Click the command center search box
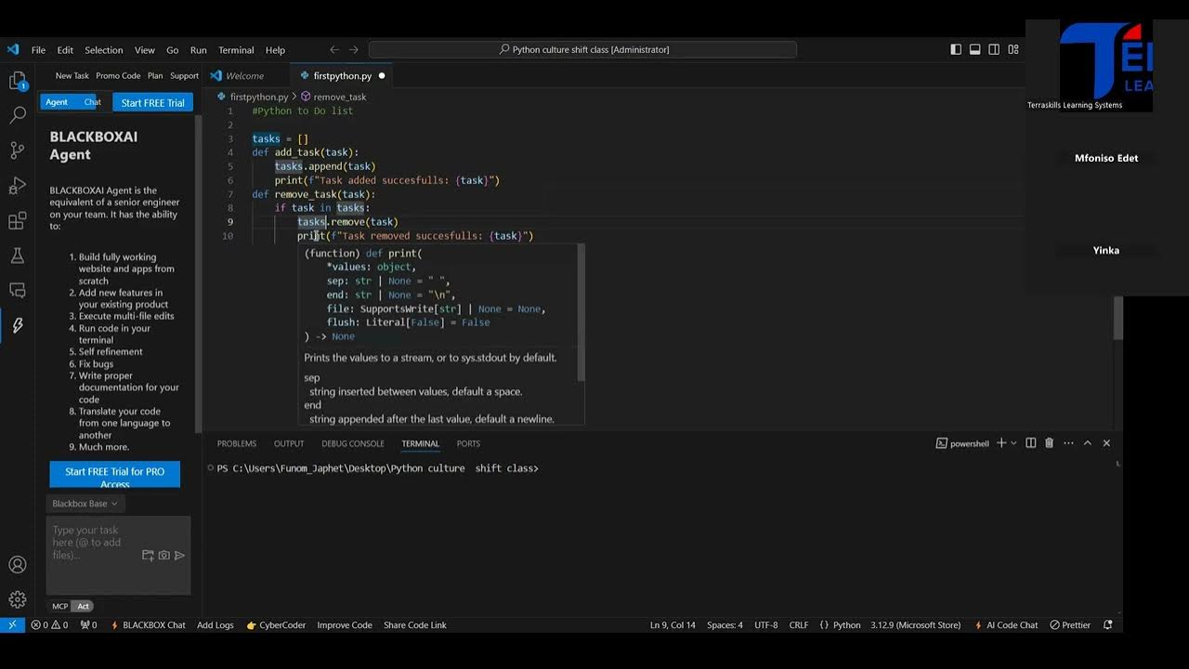The width and height of the screenshot is (1189, 669). coord(582,50)
